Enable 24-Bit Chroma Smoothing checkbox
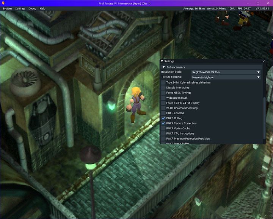The image size is (273, 219). tap(163, 108)
